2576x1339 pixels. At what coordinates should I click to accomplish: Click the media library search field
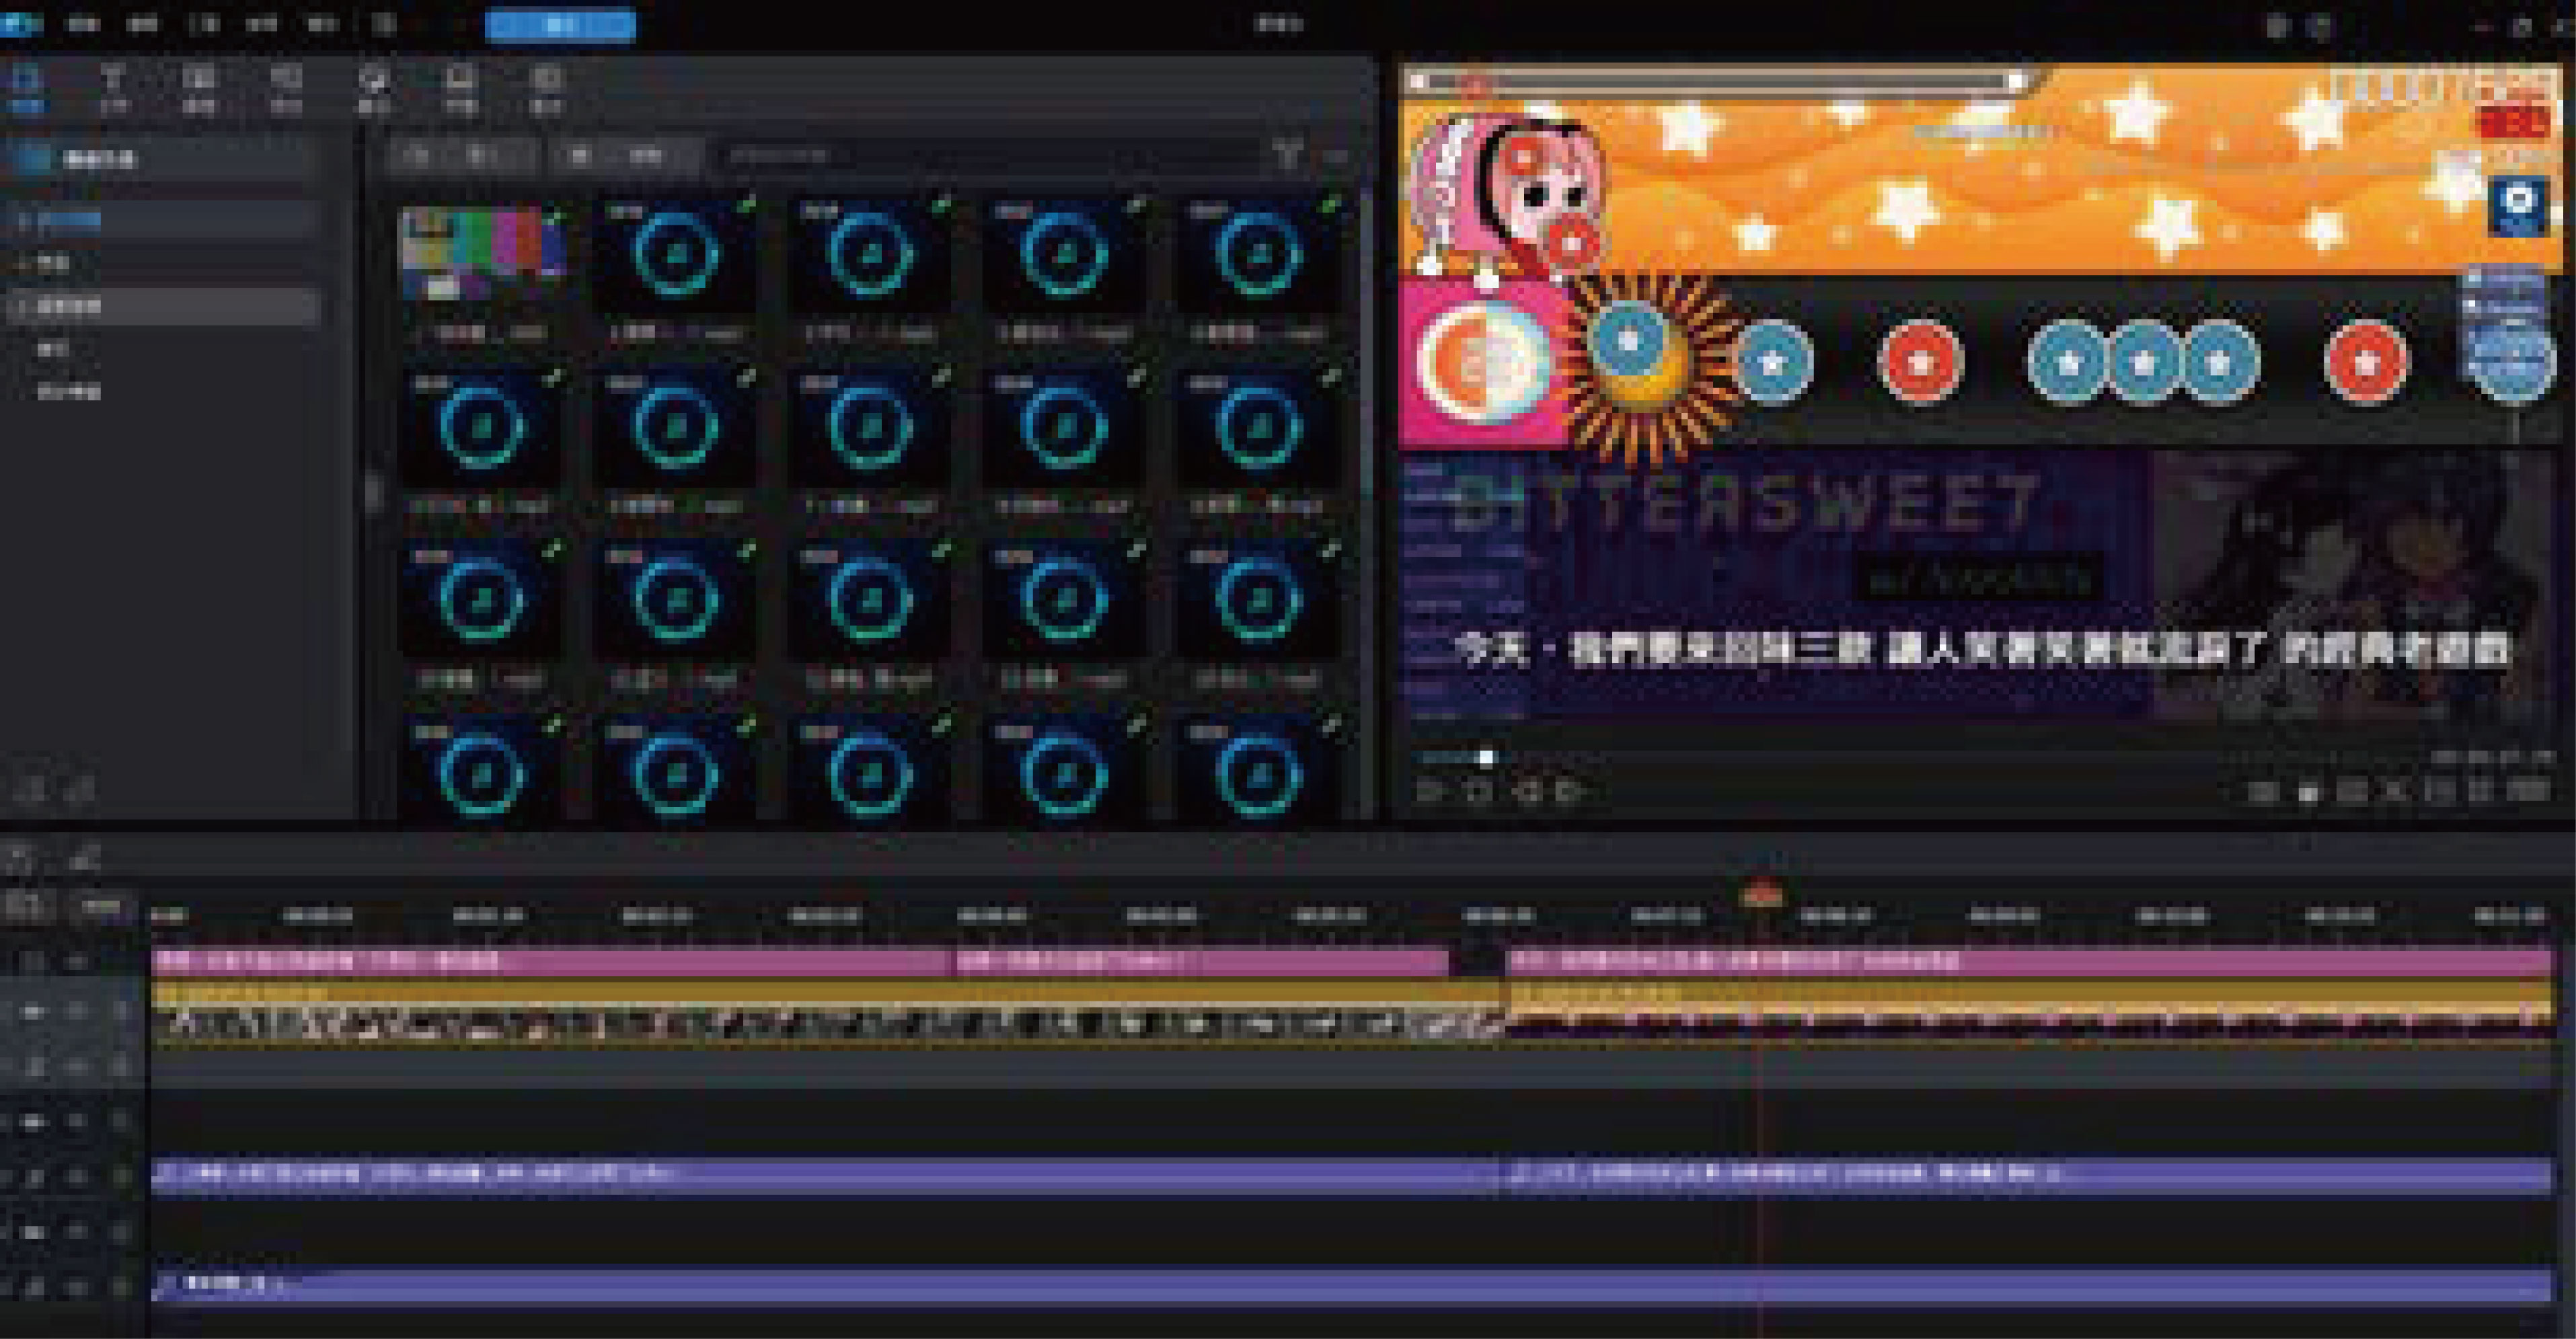(x=985, y=155)
